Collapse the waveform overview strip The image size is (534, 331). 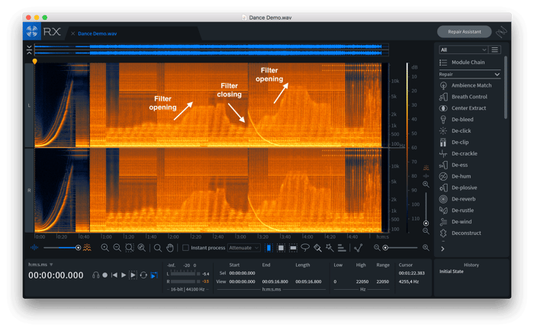(29, 50)
